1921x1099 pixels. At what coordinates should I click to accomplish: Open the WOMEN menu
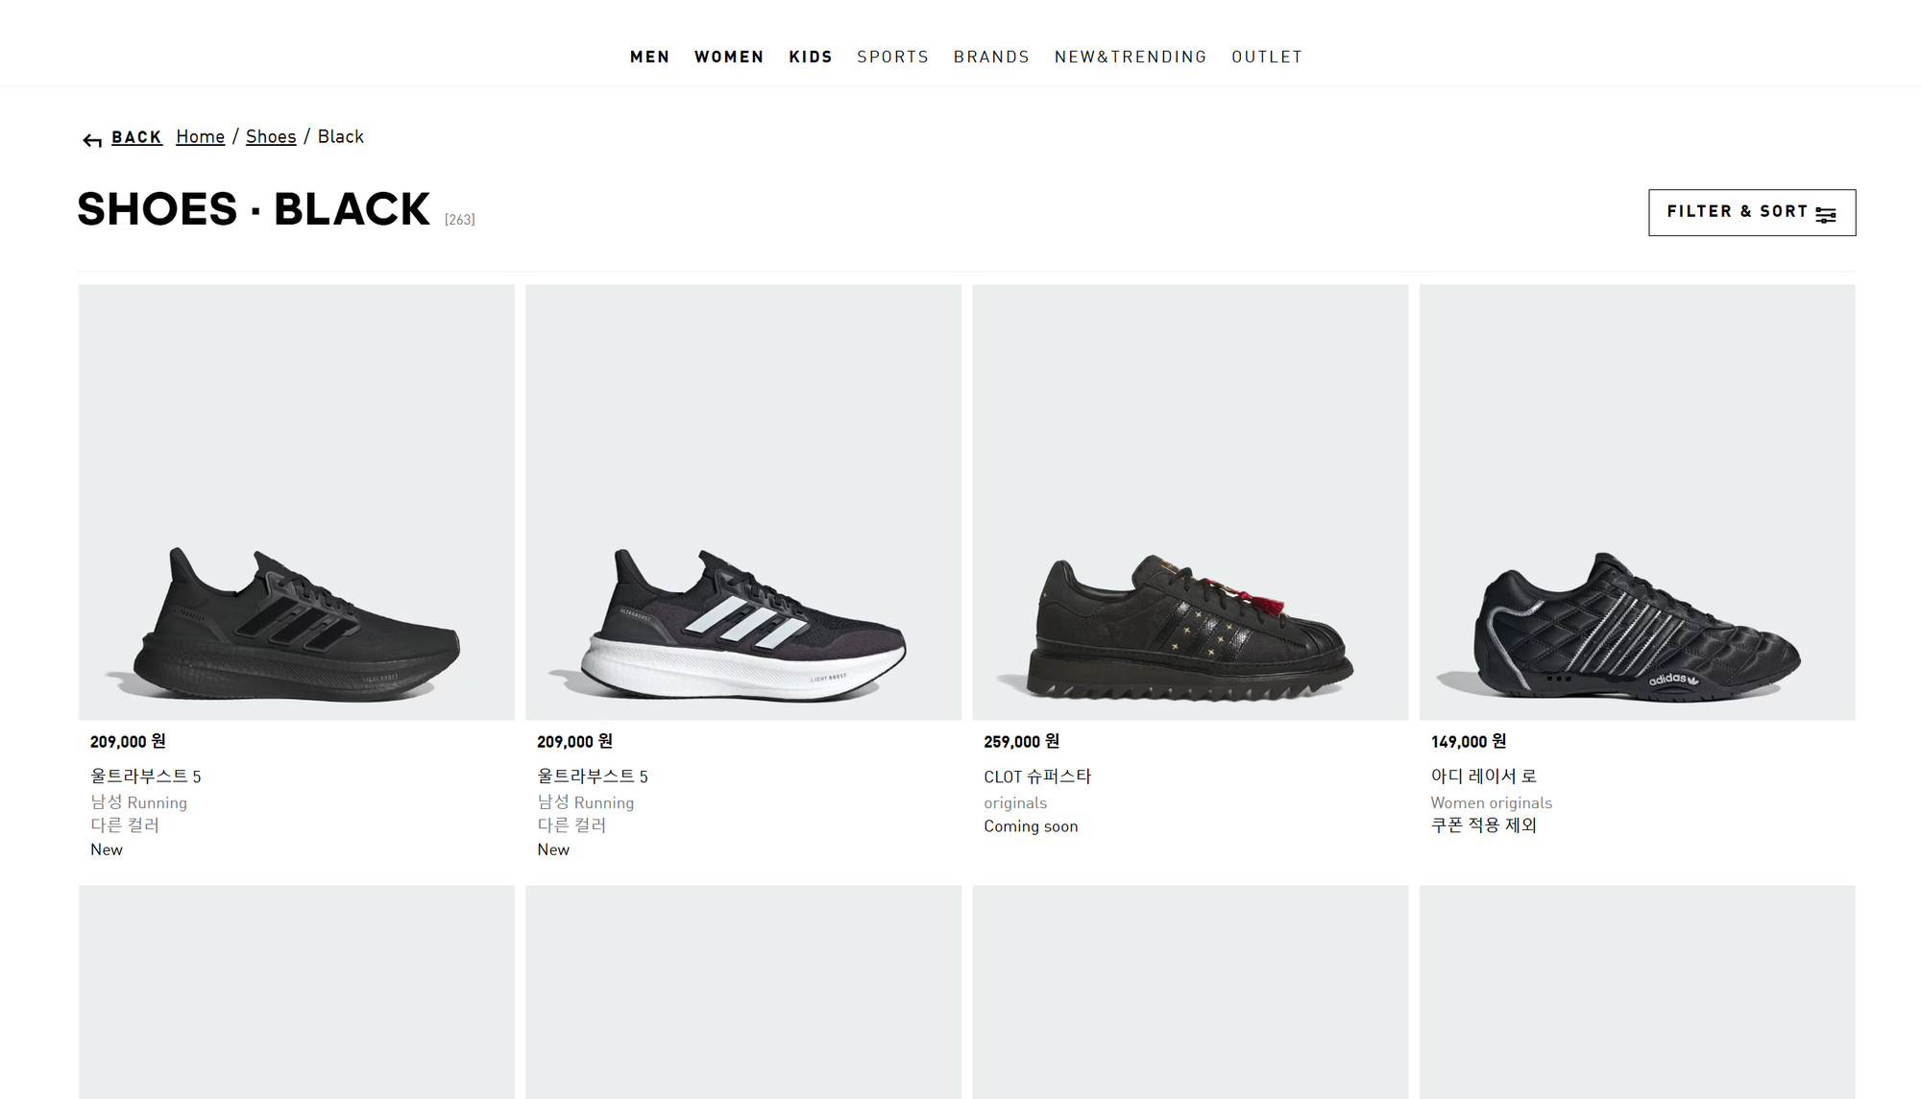click(729, 57)
